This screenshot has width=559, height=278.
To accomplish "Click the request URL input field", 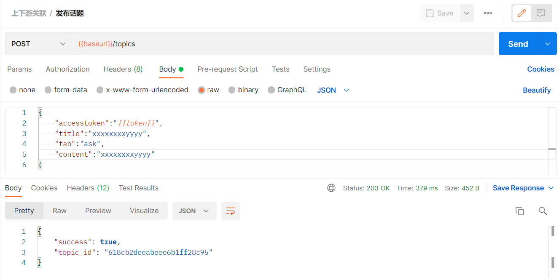I will click(x=282, y=44).
